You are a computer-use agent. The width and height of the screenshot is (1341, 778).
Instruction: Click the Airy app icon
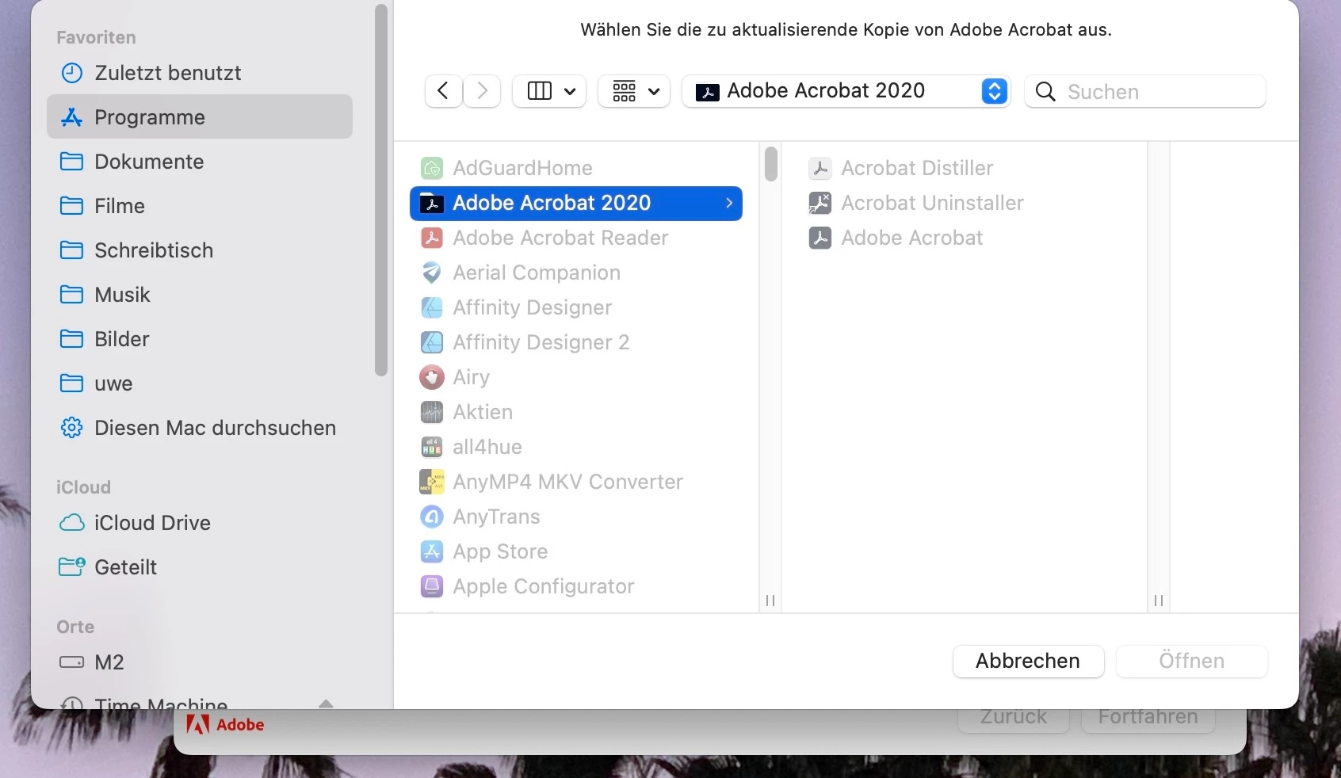[x=432, y=377]
